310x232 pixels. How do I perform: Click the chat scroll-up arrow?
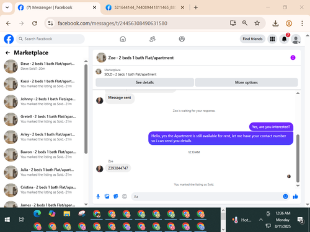(298, 93)
